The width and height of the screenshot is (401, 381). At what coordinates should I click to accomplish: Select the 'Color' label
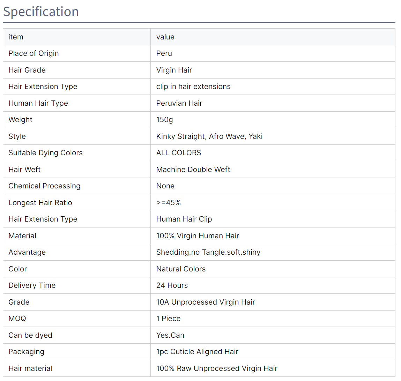click(18, 269)
